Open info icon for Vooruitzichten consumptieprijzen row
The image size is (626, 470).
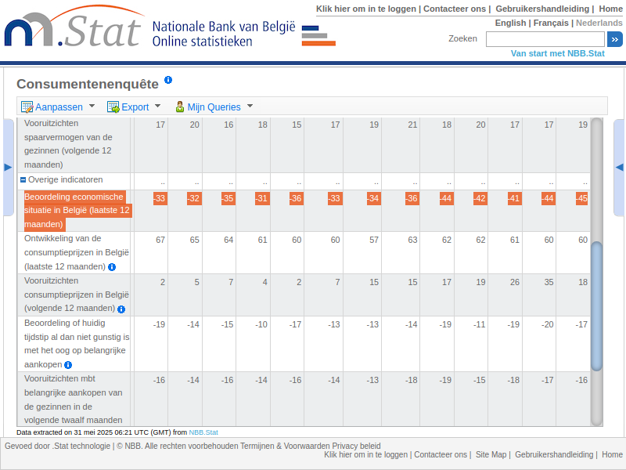pyautogui.click(x=121, y=309)
